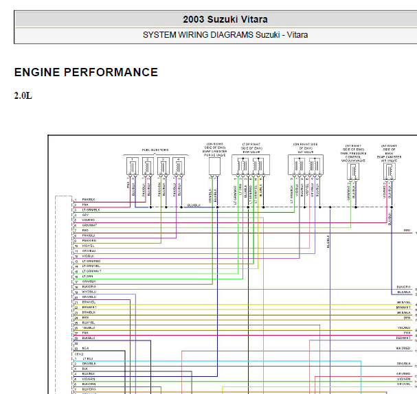Select the IAC valve component box
Image resolution: width=417 pixels, height=394 pixels.
[306, 165]
